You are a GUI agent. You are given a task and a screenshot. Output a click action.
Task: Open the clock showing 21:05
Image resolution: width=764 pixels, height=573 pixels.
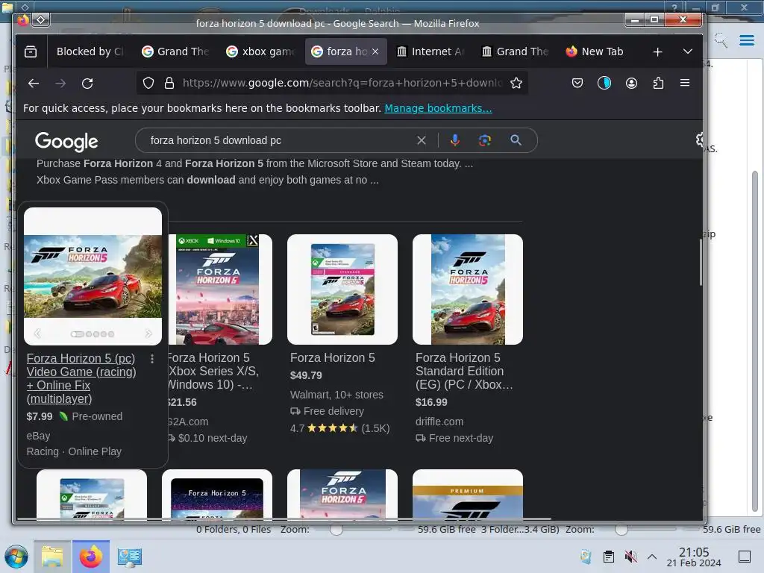pos(694,557)
